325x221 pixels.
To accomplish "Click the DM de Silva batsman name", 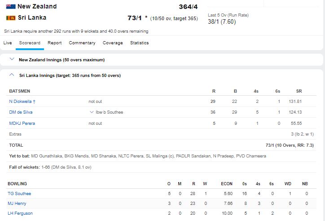I will pos(21,112).
